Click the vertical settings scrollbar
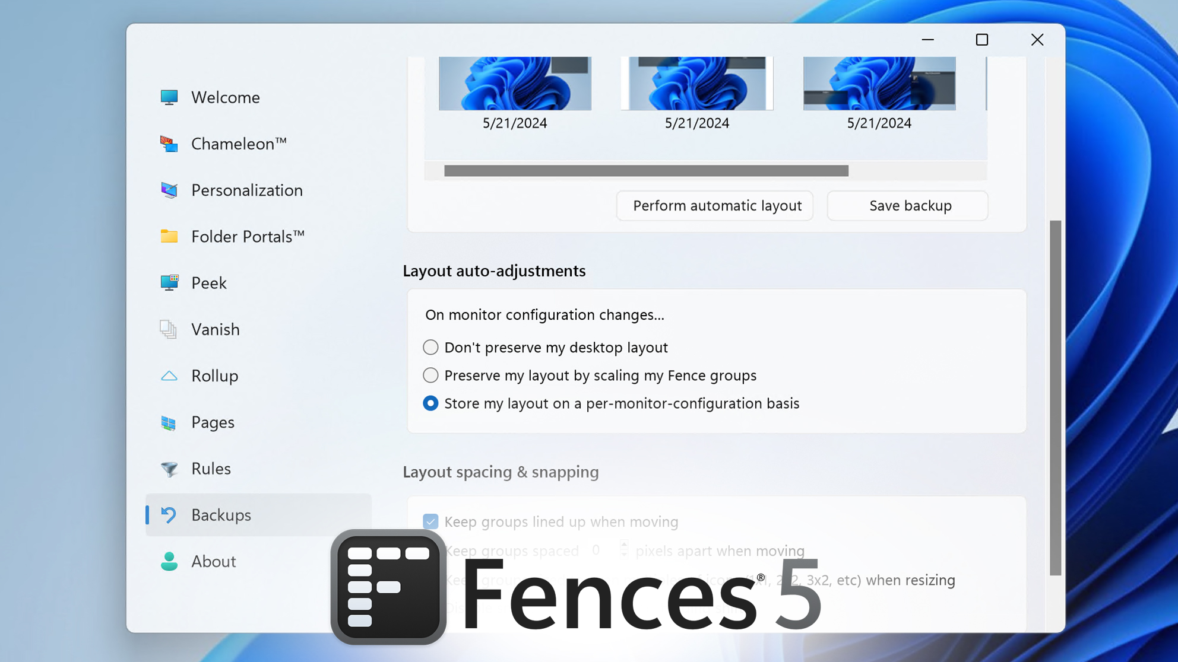 (x=1055, y=397)
